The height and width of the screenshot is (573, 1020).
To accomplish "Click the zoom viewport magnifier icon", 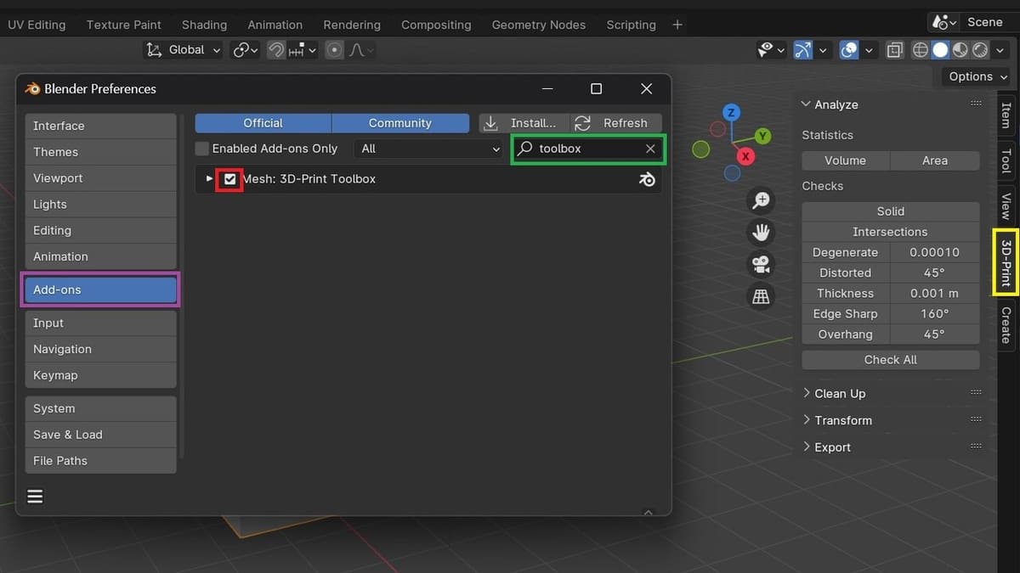I will point(761,200).
